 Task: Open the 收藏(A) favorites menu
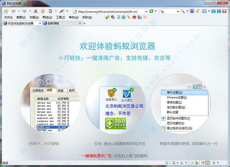coord(34,17)
